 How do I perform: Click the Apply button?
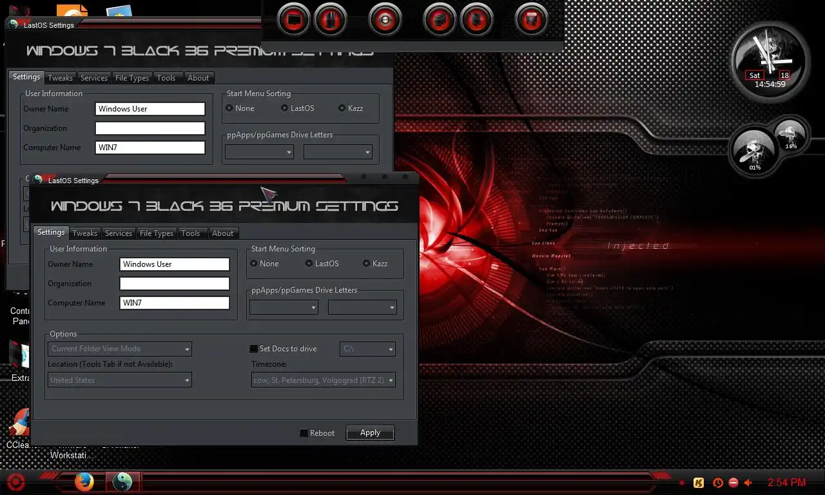(x=370, y=433)
